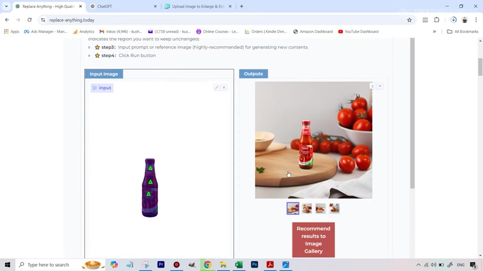
Task: Edit the input image with pencil icon
Action: tap(216, 88)
